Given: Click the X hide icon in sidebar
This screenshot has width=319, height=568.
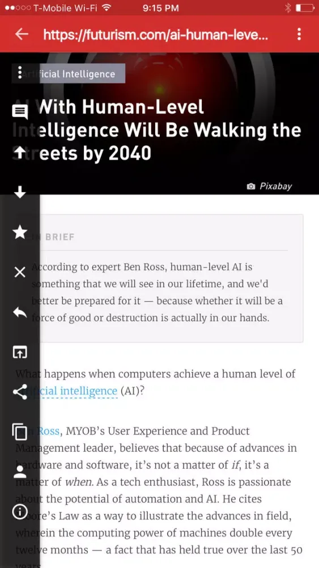Looking at the screenshot, I should (x=20, y=272).
